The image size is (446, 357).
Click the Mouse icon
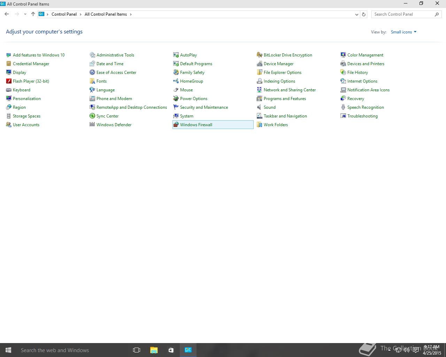click(x=176, y=90)
